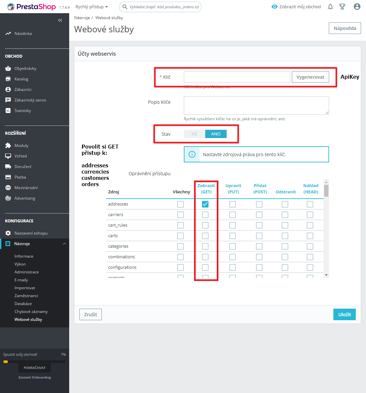Screen dimensions: 366x393
Task: Collapse the Nástroje submenu chevron
Action: coord(65,244)
